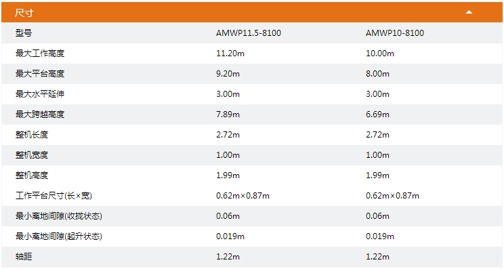Select the 整机宽度 row label
Image resolution: width=504 pixels, height=271 pixels.
(32, 154)
